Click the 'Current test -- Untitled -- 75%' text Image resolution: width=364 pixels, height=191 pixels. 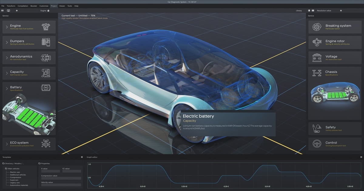point(78,15)
